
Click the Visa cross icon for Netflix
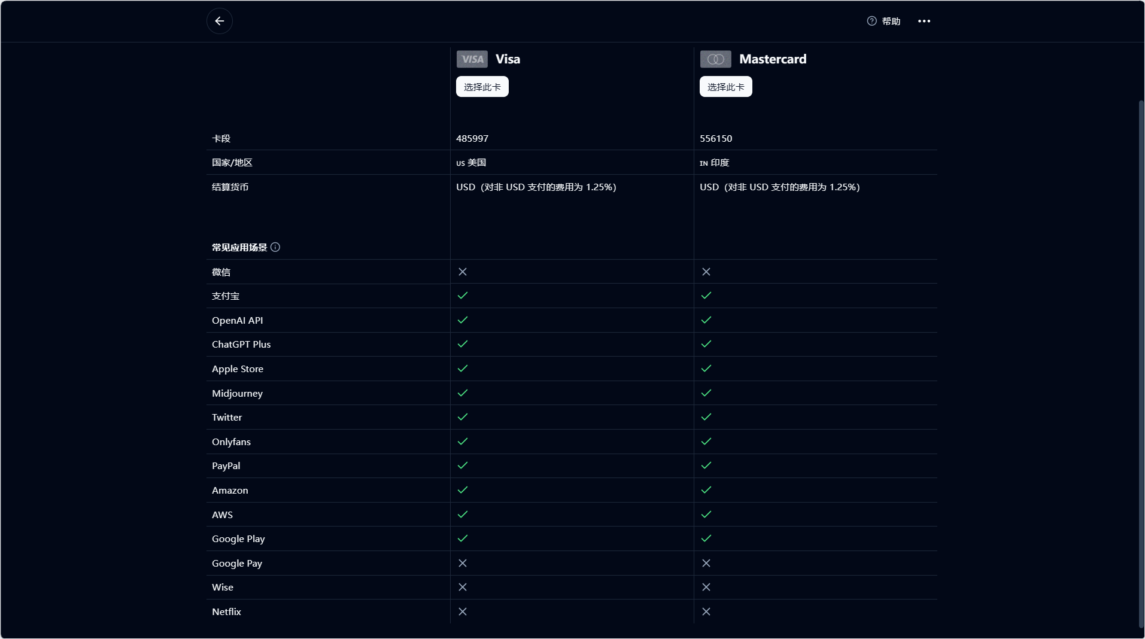point(463,611)
